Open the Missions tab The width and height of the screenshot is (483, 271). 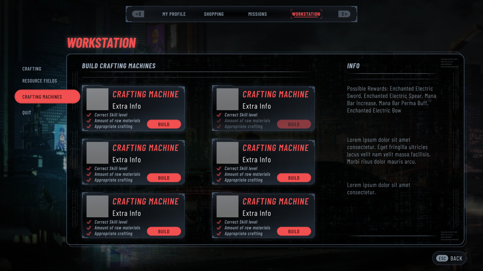[257, 14]
